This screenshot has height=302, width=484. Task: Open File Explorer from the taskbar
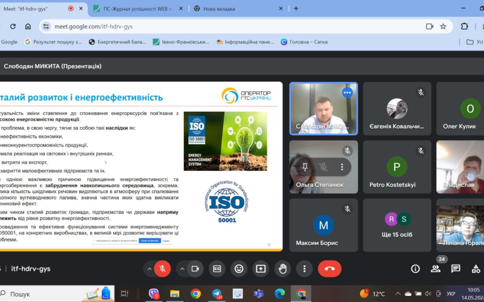click(x=175, y=294)
